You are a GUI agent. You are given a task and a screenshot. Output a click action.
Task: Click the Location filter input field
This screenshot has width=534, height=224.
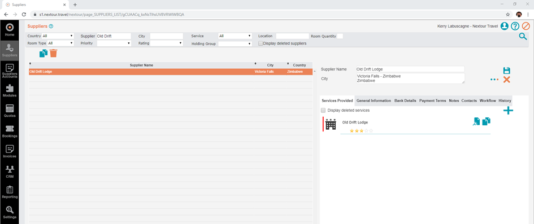click(292, 36)
